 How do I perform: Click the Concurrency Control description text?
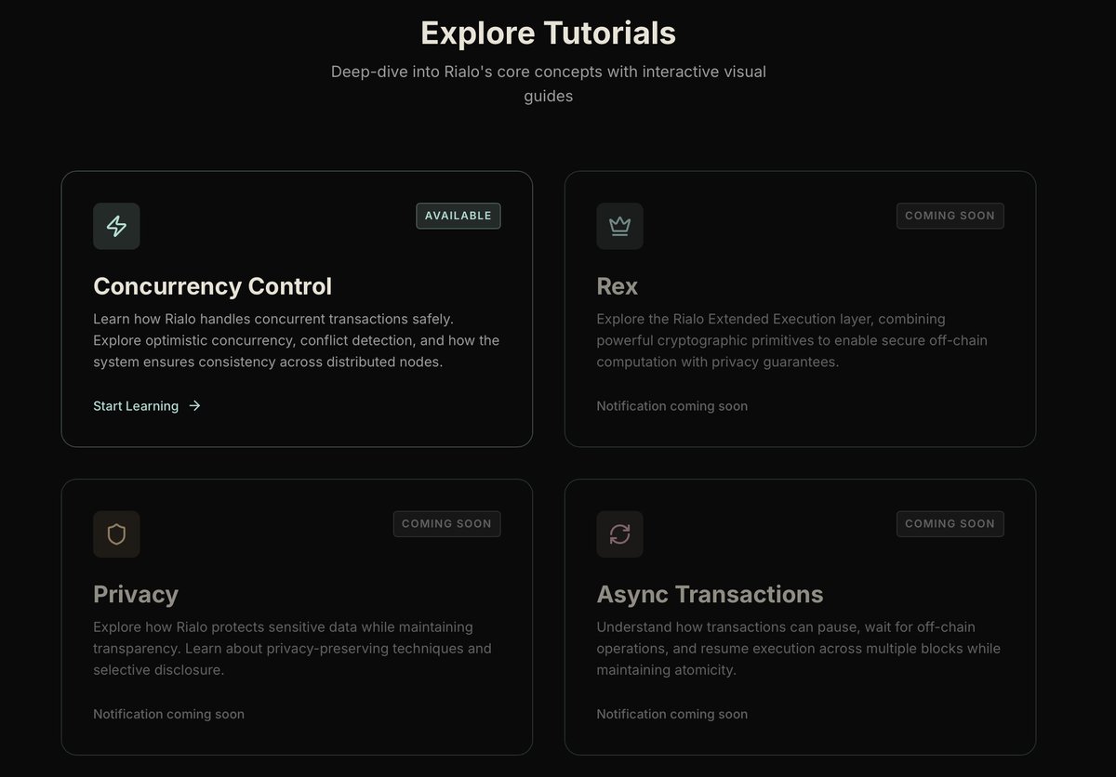coord(297,340)
